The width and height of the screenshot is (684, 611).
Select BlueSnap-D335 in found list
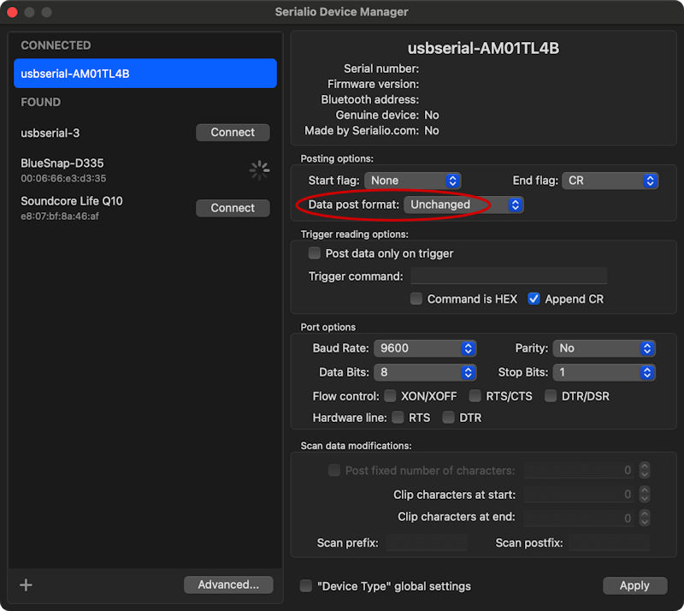point(145,170)
